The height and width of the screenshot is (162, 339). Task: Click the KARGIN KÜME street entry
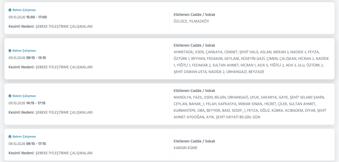coord(185,148)
